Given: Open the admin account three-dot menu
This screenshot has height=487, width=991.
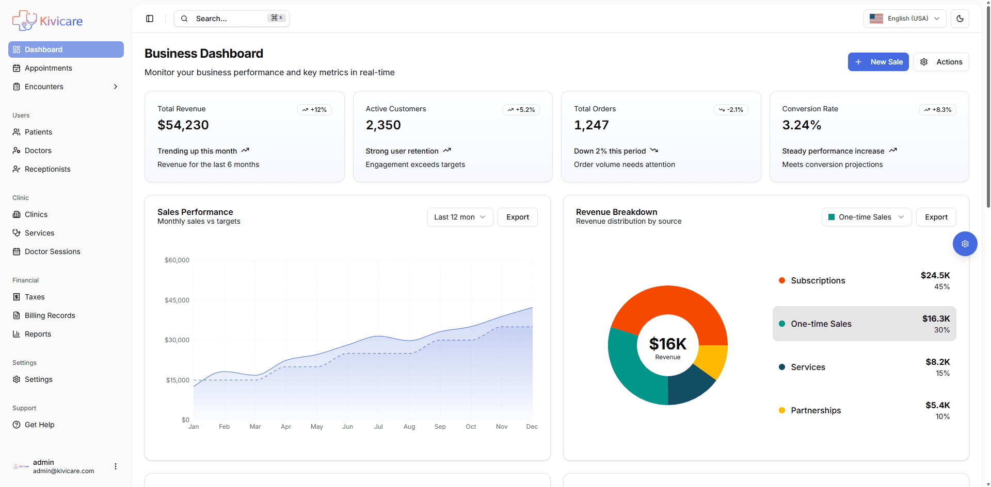Looking at the screenshot, I should tap(116, 466).
